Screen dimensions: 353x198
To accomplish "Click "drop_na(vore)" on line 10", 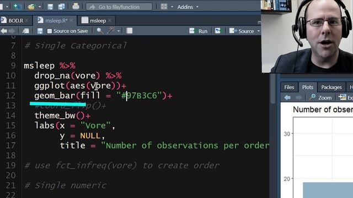I will pyautogui.click(x=67, y=76).
